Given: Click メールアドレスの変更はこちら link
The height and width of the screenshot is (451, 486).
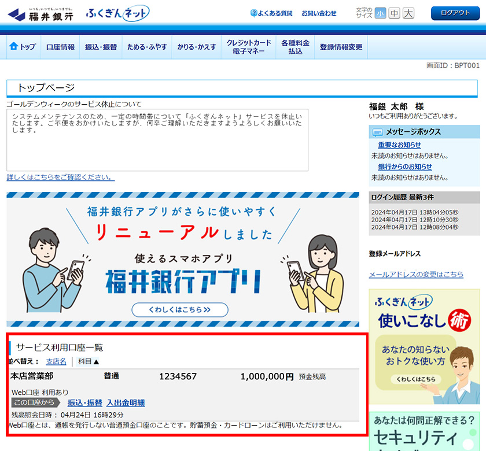Looking at the screenshot, I should pyautogui.click(x=416, y=275).
